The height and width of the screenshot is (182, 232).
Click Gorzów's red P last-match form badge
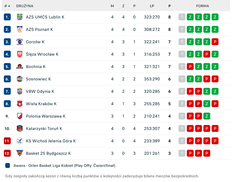pyautogui.click(x=215, y=42)
